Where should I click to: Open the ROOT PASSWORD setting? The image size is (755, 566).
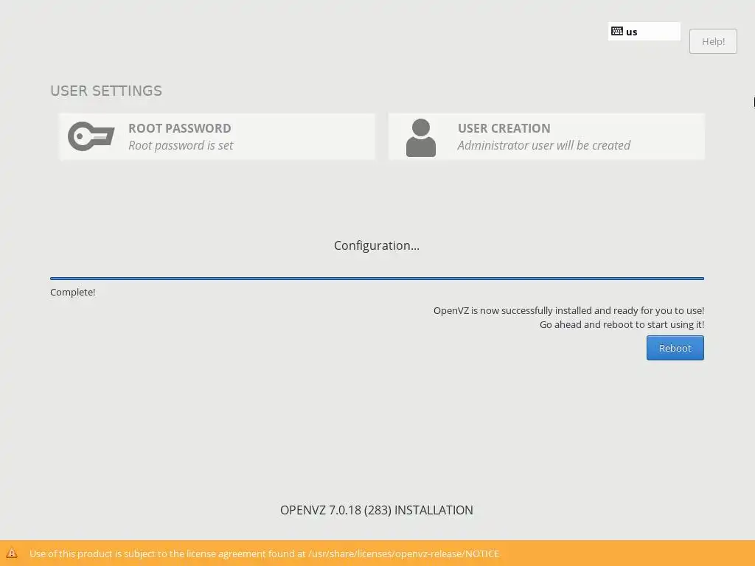tap(217, 136)
